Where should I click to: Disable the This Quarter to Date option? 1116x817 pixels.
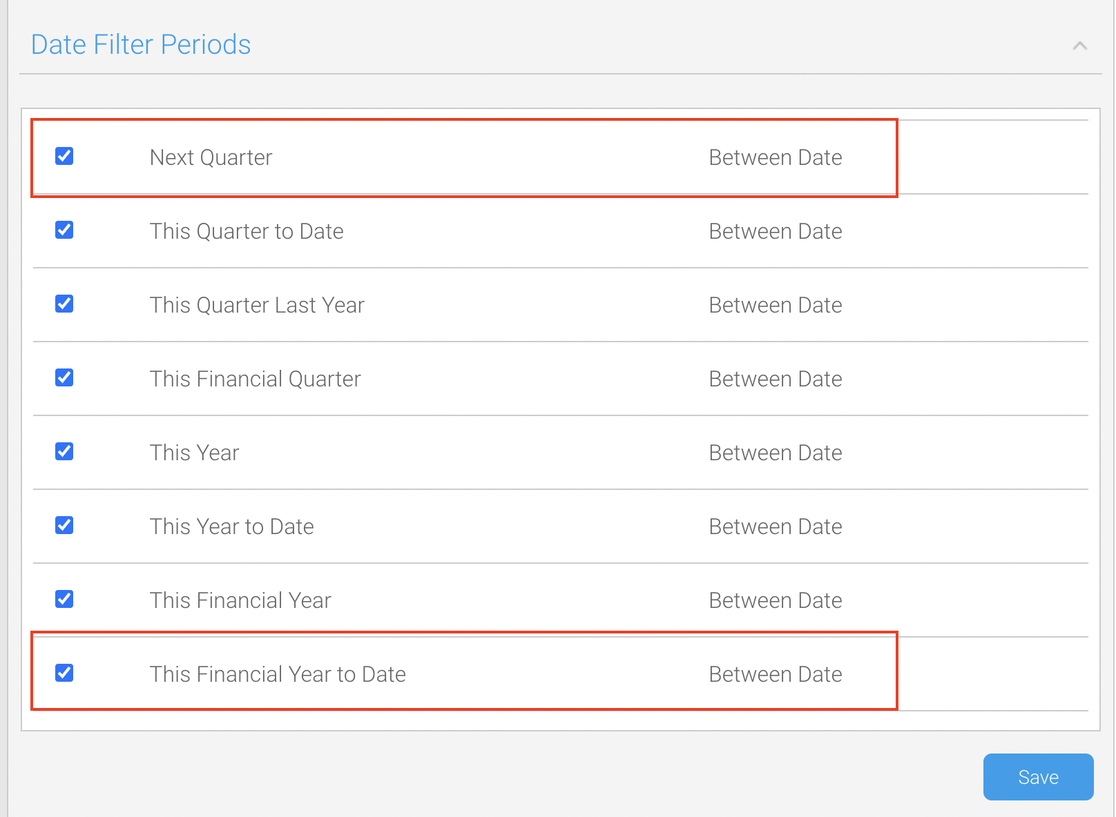64,230
